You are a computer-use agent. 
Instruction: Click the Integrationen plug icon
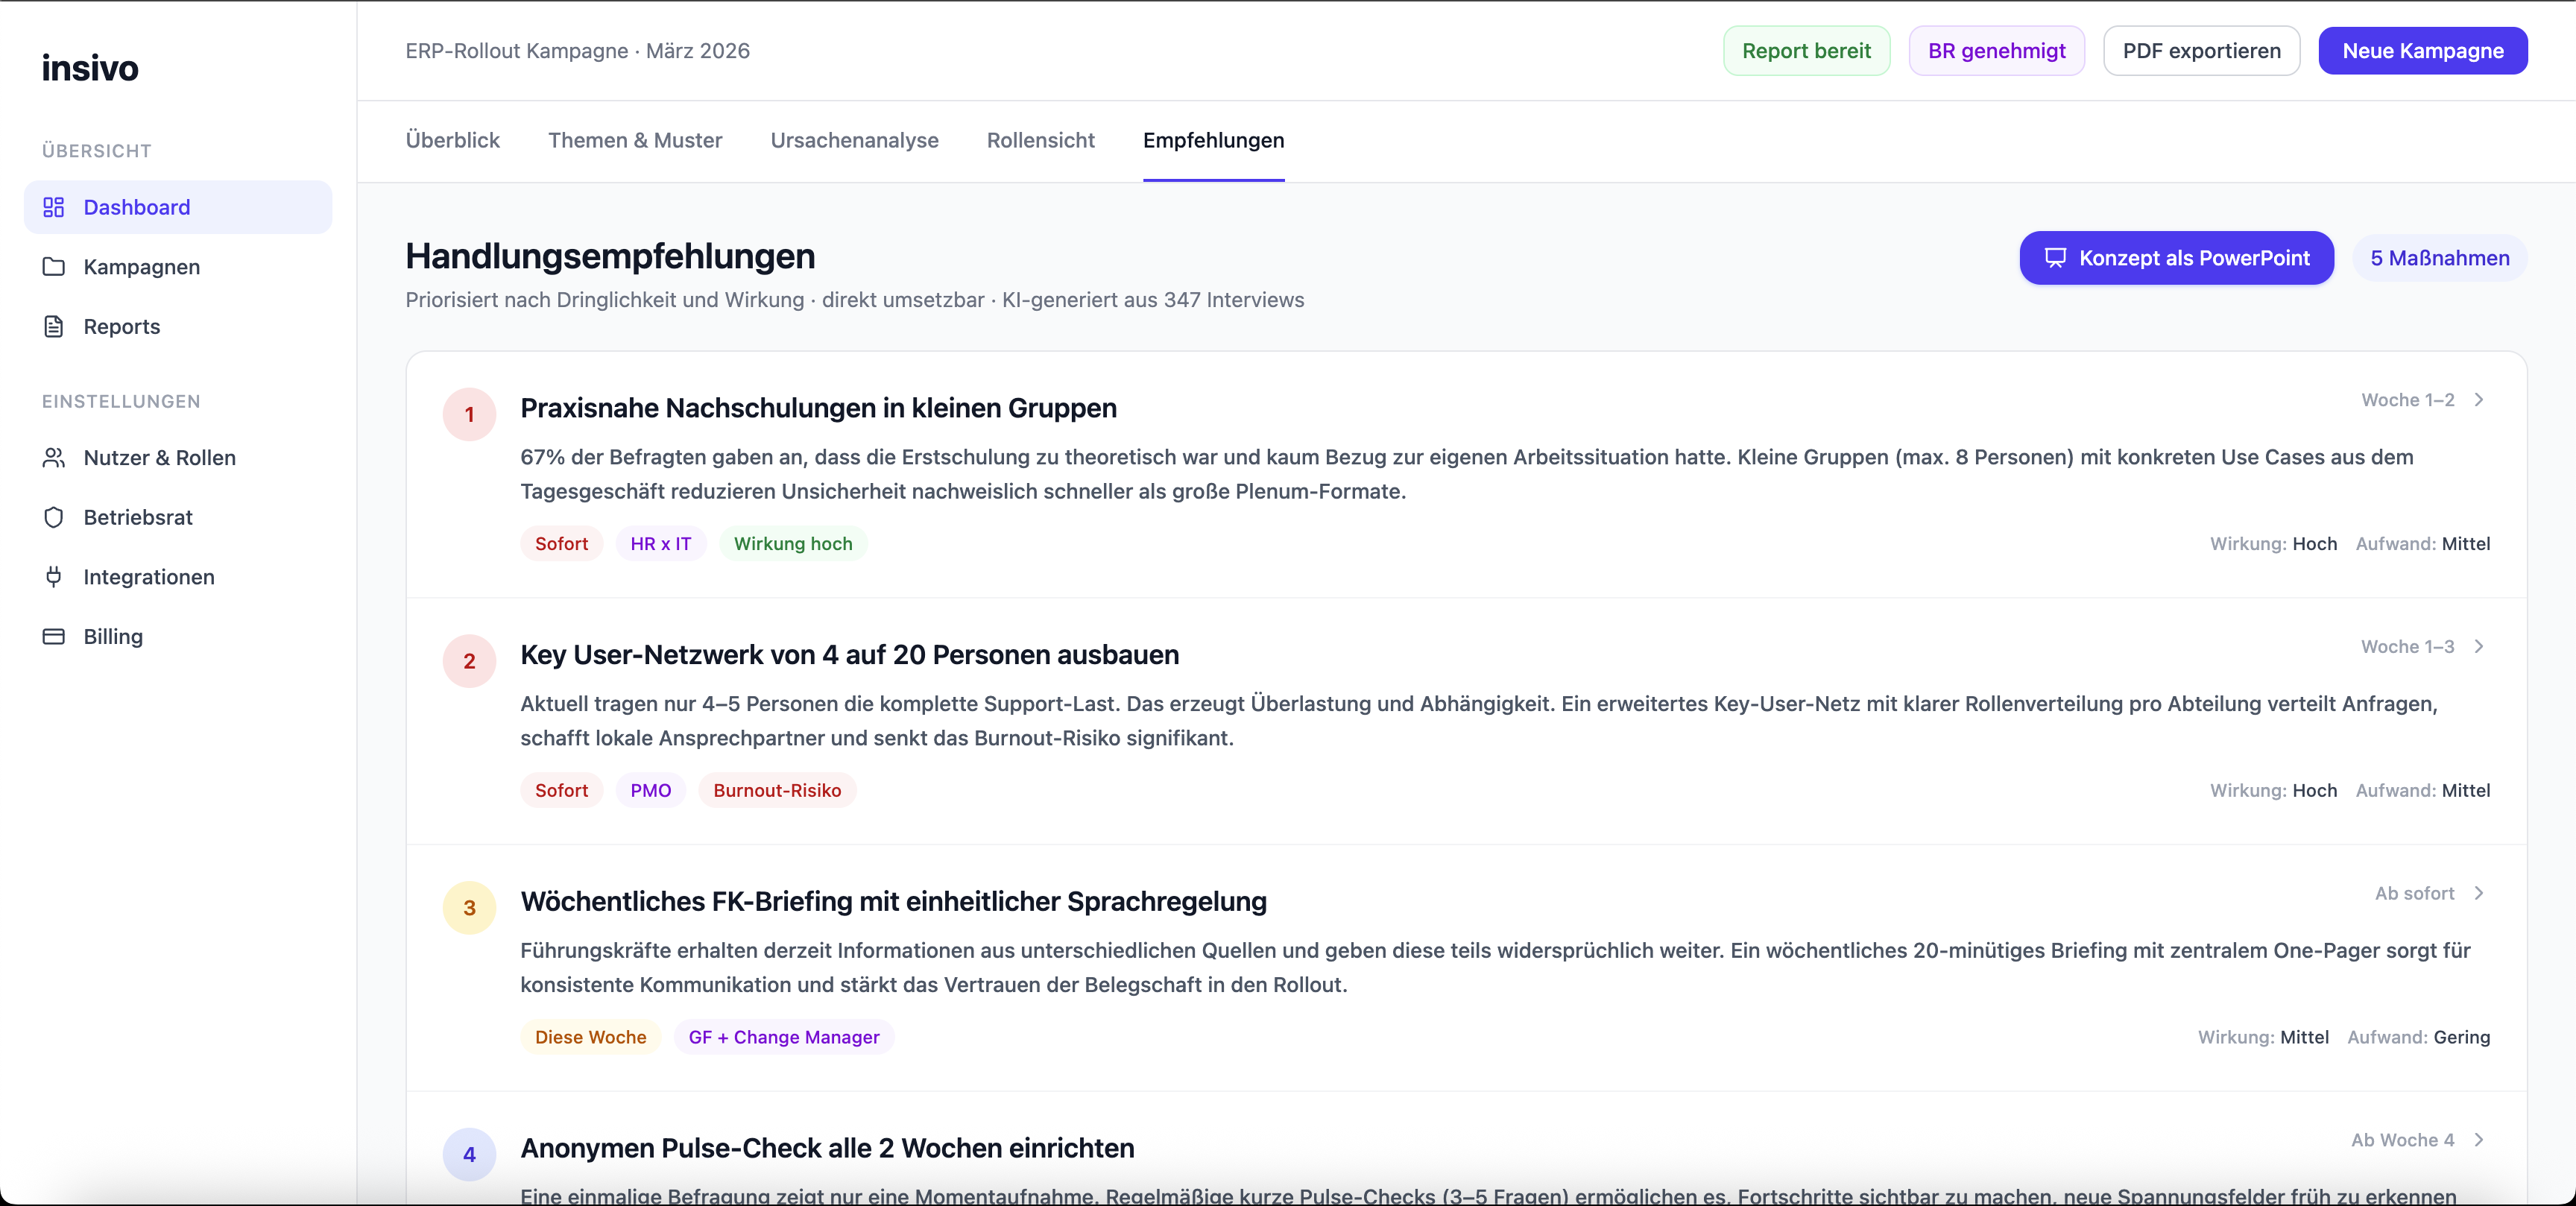pos(54,577)
